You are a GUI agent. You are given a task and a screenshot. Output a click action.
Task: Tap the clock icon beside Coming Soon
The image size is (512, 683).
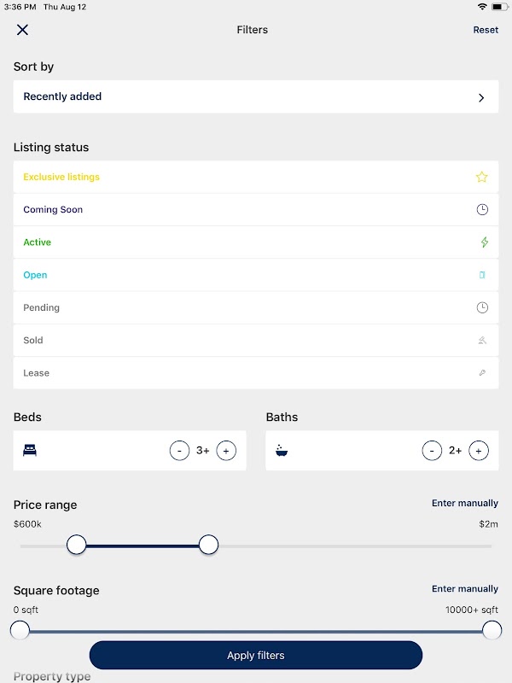point(482,210)
